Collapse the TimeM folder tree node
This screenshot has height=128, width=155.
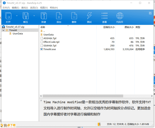coord(4,30)
